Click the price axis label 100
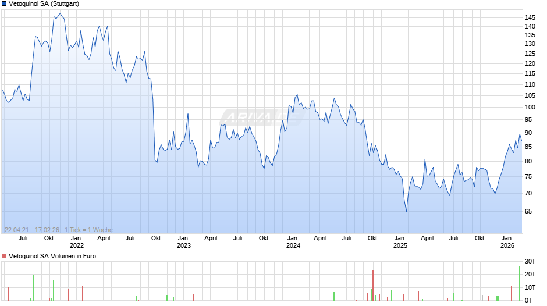The width and height of the screenshot is (547, 306). tap(530, 107)
